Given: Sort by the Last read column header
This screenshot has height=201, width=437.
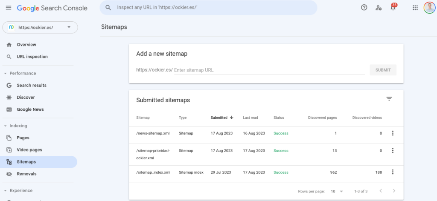Looking at the screenshot, I should coord(250,118).
